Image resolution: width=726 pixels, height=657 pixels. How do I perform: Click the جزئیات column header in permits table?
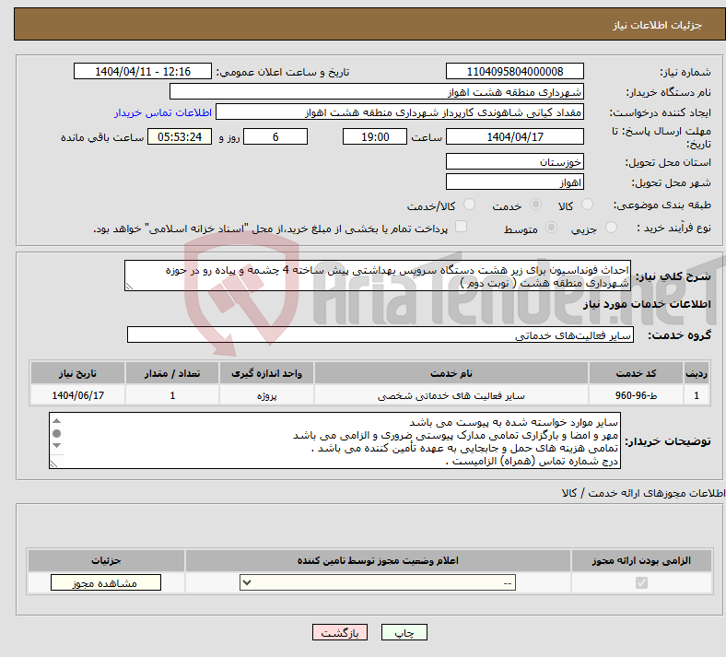pyautogui.click(x=106, y=560)
